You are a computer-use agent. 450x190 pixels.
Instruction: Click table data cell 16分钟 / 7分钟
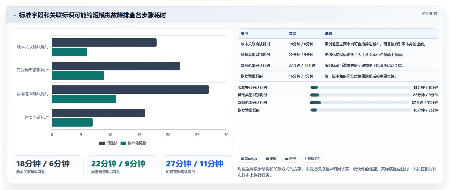pyautogui.click(x=301, y=76)
